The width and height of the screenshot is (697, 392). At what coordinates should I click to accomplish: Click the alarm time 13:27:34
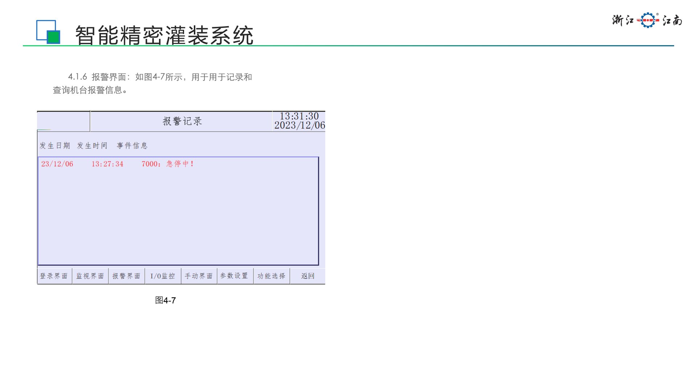[x=107, y=164]
